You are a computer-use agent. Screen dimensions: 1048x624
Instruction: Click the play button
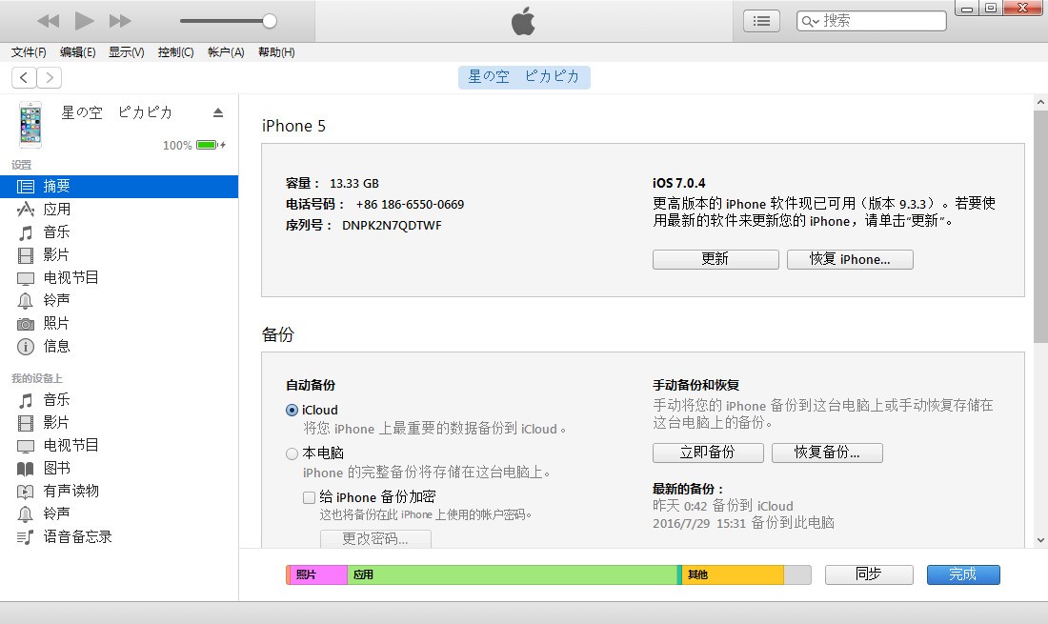(x=84, y=21)
